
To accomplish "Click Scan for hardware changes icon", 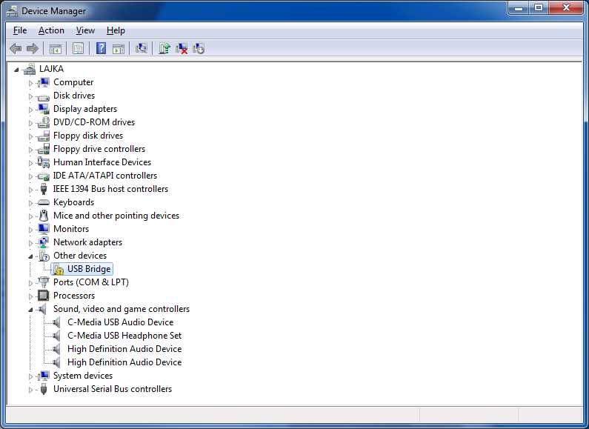I will pyautogui.click(x=142, y=48).
